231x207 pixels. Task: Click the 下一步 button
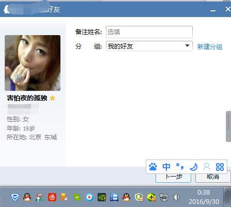[x=173, y=177]
